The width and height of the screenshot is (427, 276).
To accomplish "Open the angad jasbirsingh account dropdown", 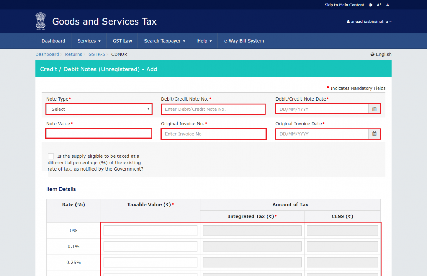I will click(x=369, y=21).
